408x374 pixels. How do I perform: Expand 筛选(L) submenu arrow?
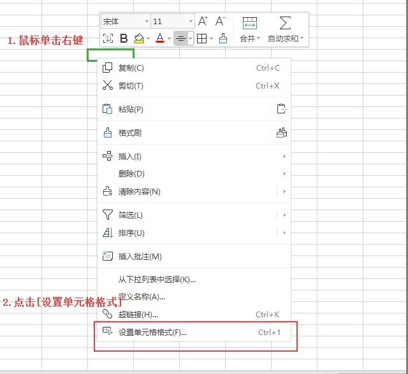(284, 215)
